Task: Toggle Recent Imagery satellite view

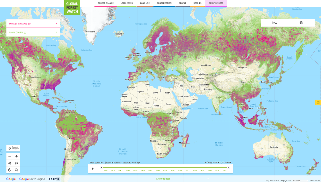Action: click(x=13, y=148)
